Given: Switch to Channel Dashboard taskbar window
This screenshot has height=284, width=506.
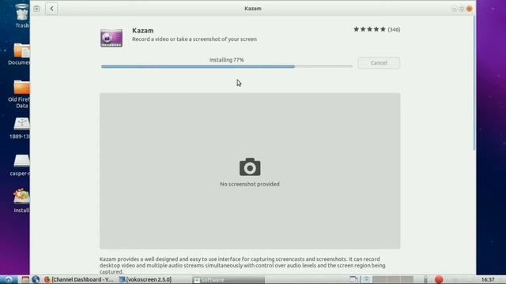Looking at the screenshot, I should coord(79,279).
